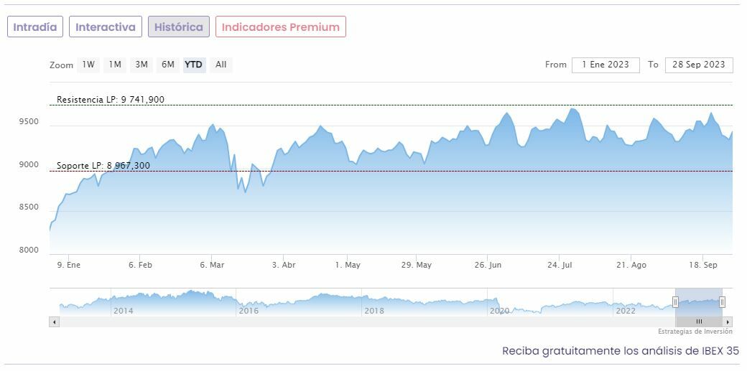Click the To date input field
The width and height of the screenshot is (747, 371).
[x=699, y=65]
